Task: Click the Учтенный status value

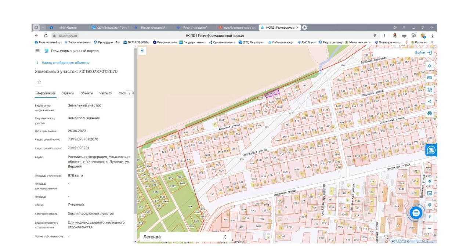Action: pyautogui.click(x=76, y=205)
